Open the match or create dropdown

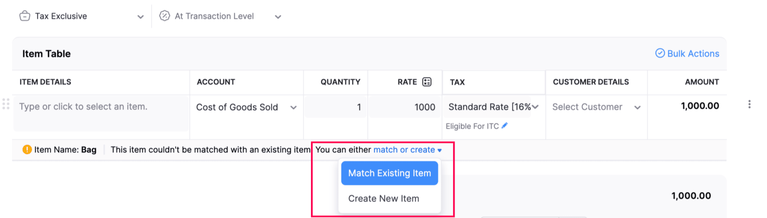coord(405,150)
